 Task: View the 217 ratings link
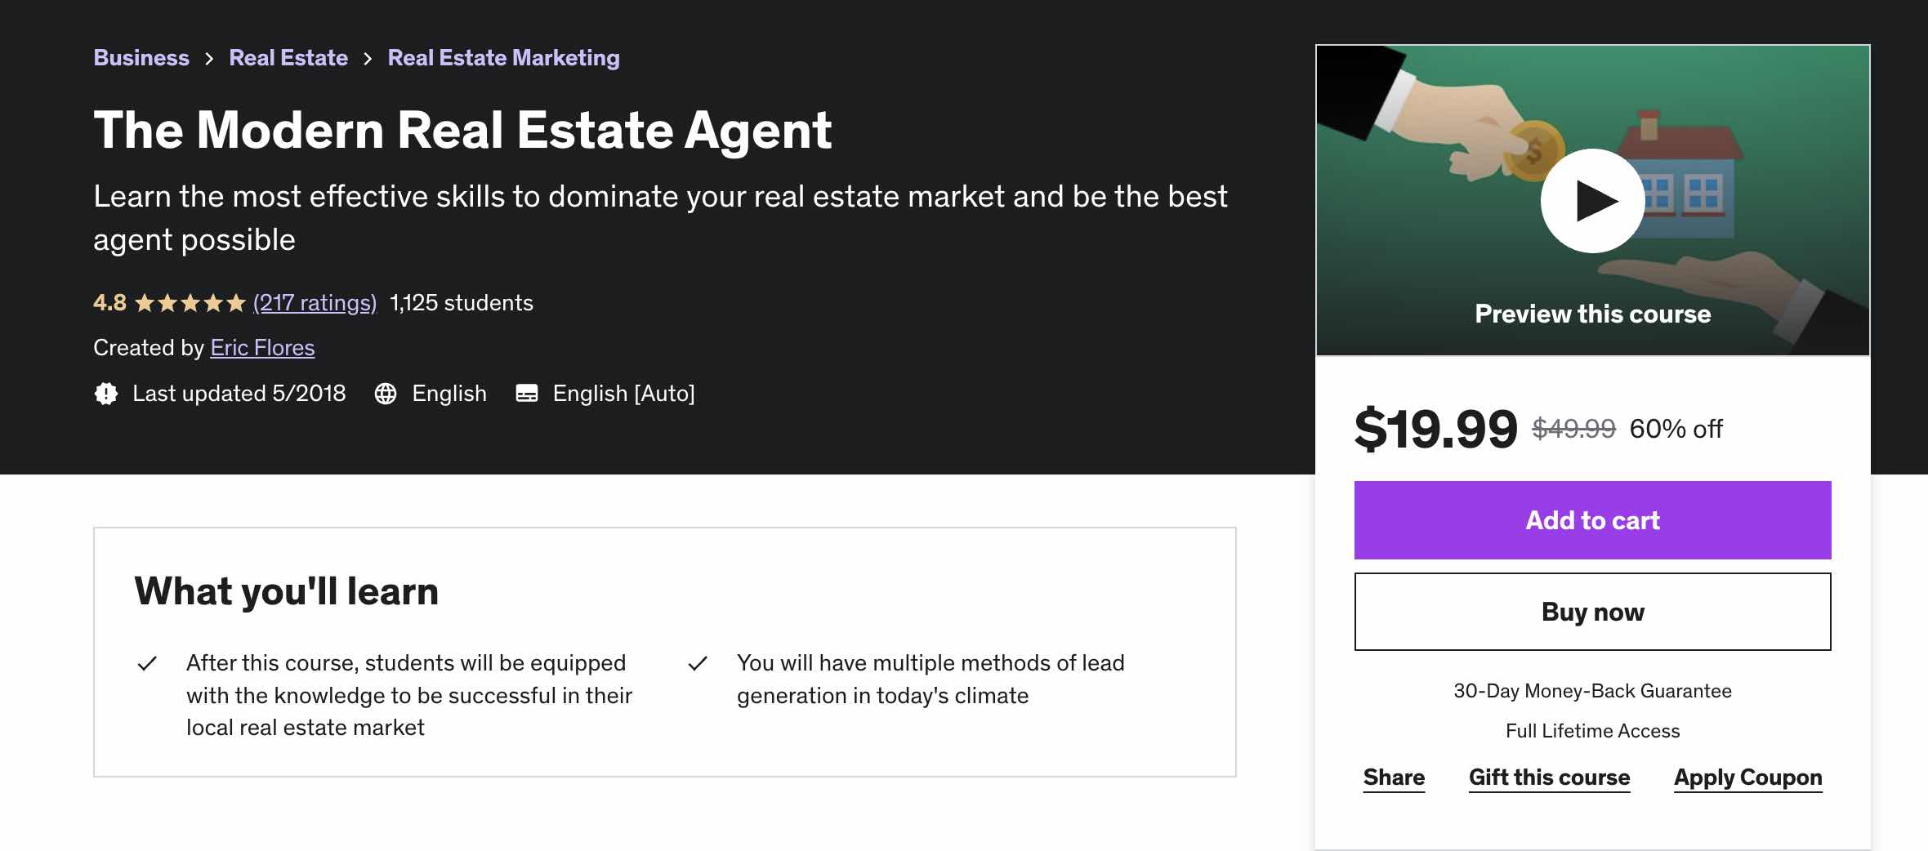(315, 303)
